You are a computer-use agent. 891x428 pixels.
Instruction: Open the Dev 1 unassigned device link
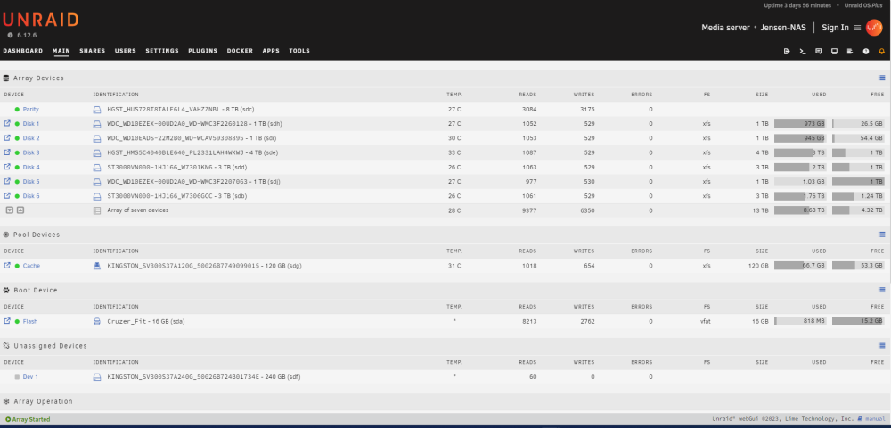30,377
